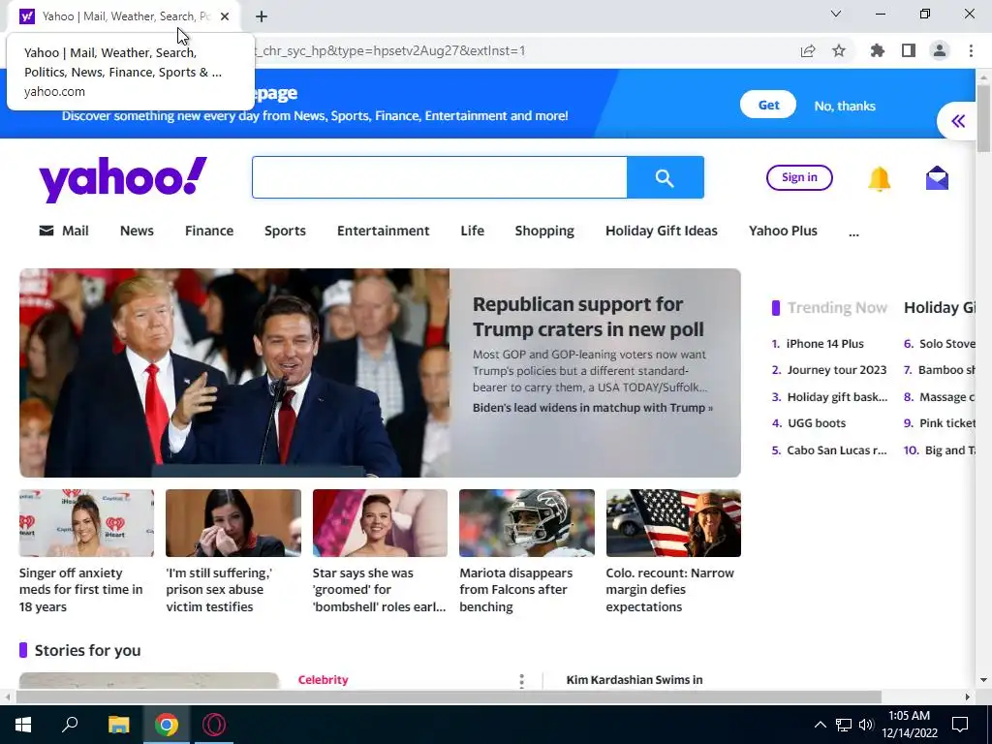Go to the Finance section

[x=209, y=231]
